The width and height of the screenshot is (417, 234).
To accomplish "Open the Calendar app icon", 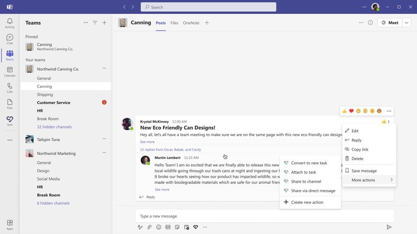I will 10,72.
